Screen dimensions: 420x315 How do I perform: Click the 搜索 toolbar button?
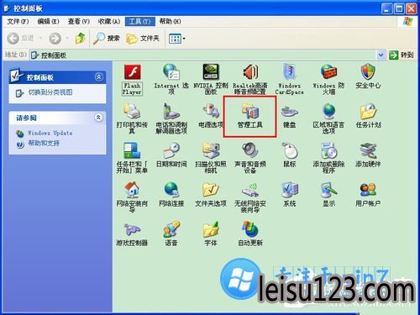(x=107, y=39)
